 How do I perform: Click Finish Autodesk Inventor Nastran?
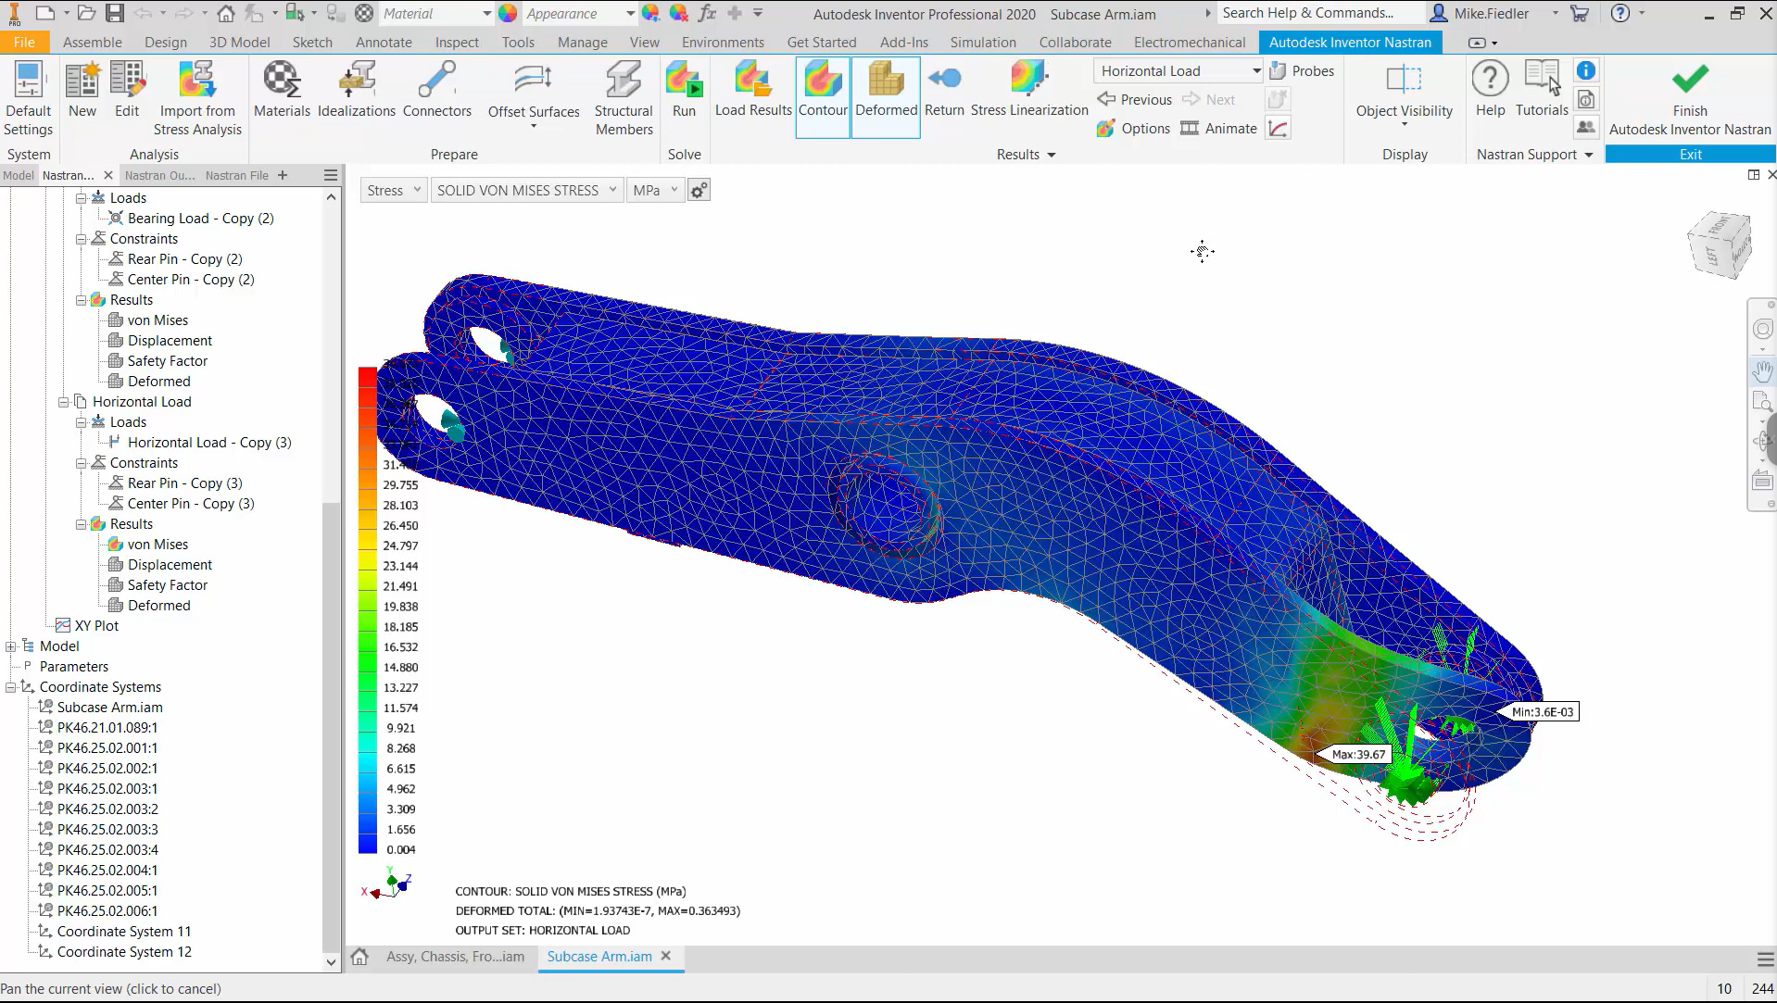tap(1690, 99)
